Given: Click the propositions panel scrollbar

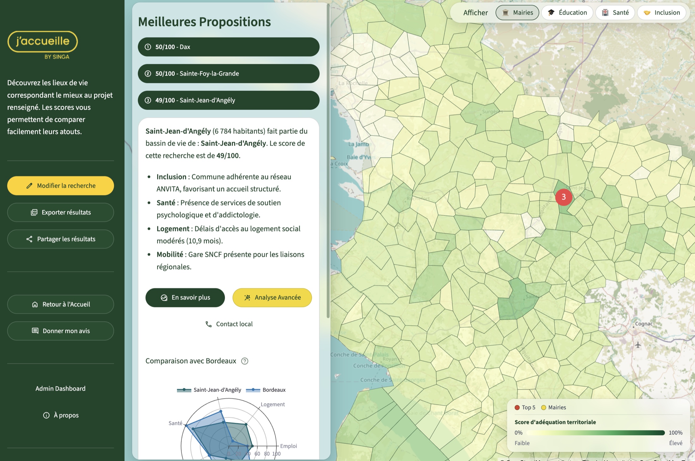Looking at the screenshot, I should [x=328, y=161].
